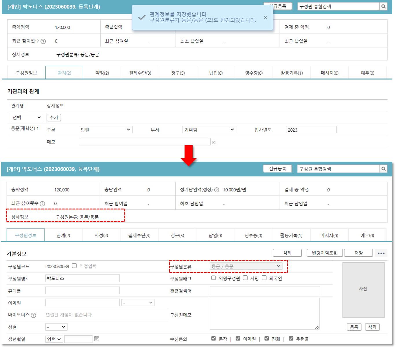Check the 익명구성원 tag checkbox

[x=213, y=278]
